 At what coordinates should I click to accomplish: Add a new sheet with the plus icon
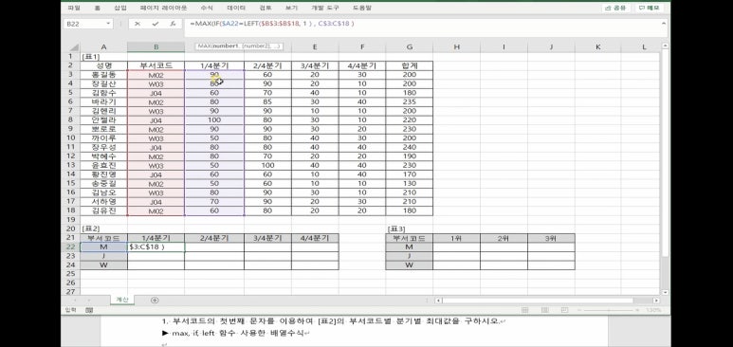point(155,301)
